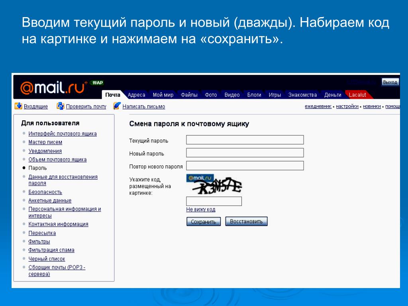
Task: Click the captcha code input field
Action: [214, 201]
